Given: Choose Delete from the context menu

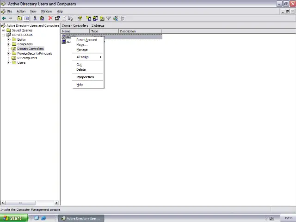Looking at the screenshot, I should point(87,69).
